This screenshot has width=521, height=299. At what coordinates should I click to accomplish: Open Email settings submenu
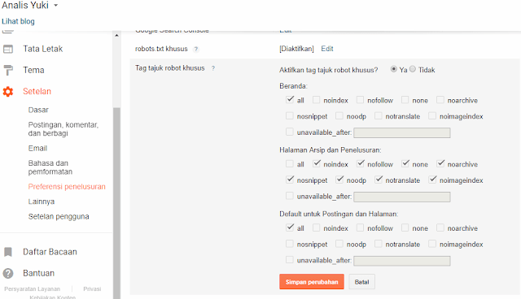click(37, 148)
